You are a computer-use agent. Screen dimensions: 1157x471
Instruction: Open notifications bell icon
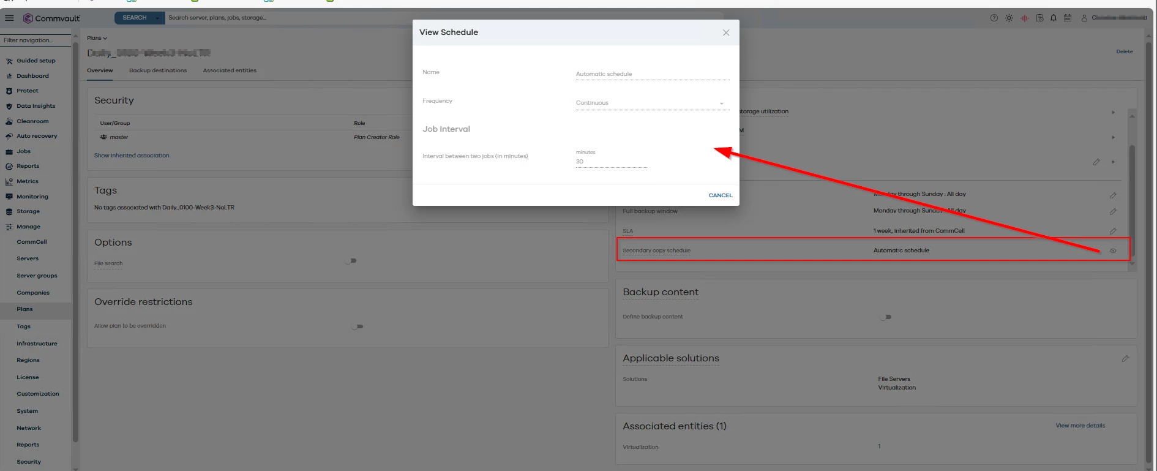click(x=1054, y=18)
